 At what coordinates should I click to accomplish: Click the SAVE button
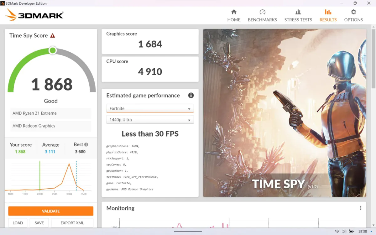(x=39, y=223)
